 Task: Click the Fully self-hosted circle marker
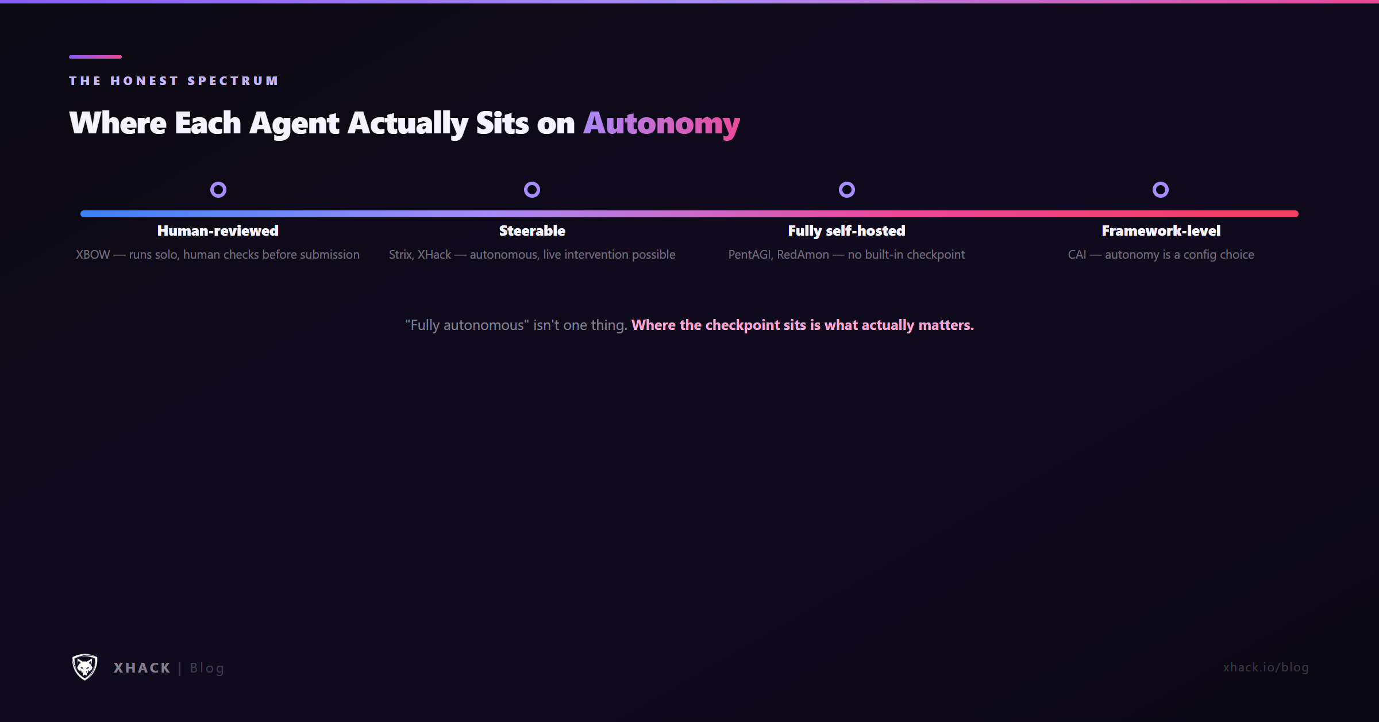(847, 190)
